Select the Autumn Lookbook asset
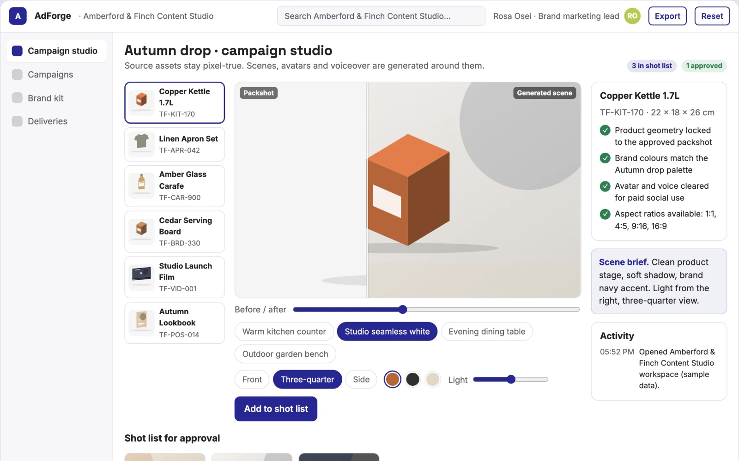The image size is (739, 461). pyautogui.click(x=175, y=323)
